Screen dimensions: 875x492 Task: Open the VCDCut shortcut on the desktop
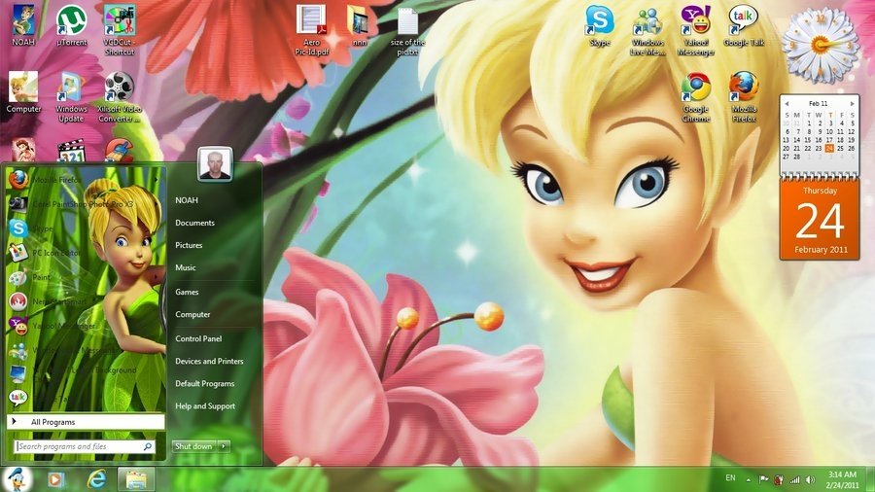click(119, 29)
